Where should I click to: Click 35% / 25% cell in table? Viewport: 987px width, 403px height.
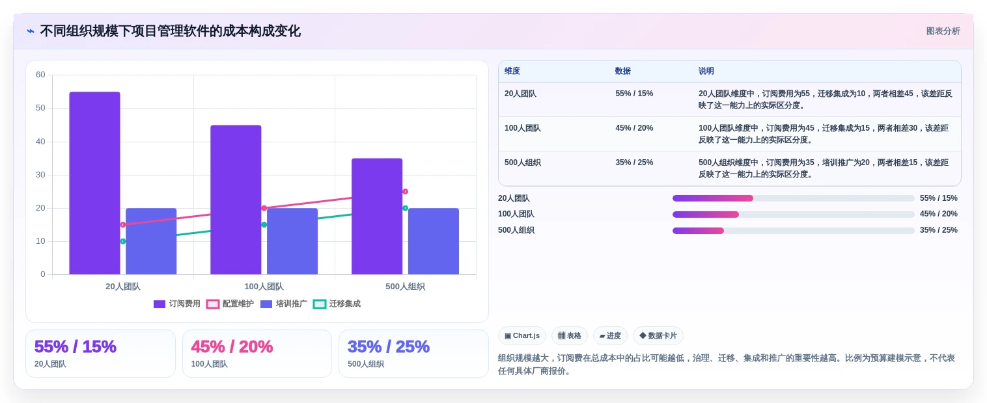click(634, 162)
